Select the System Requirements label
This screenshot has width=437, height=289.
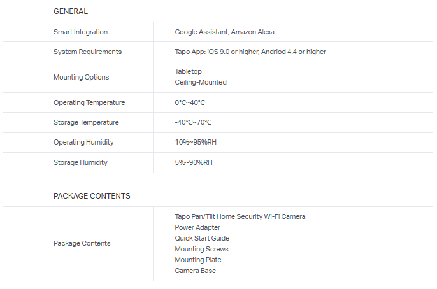87,52
